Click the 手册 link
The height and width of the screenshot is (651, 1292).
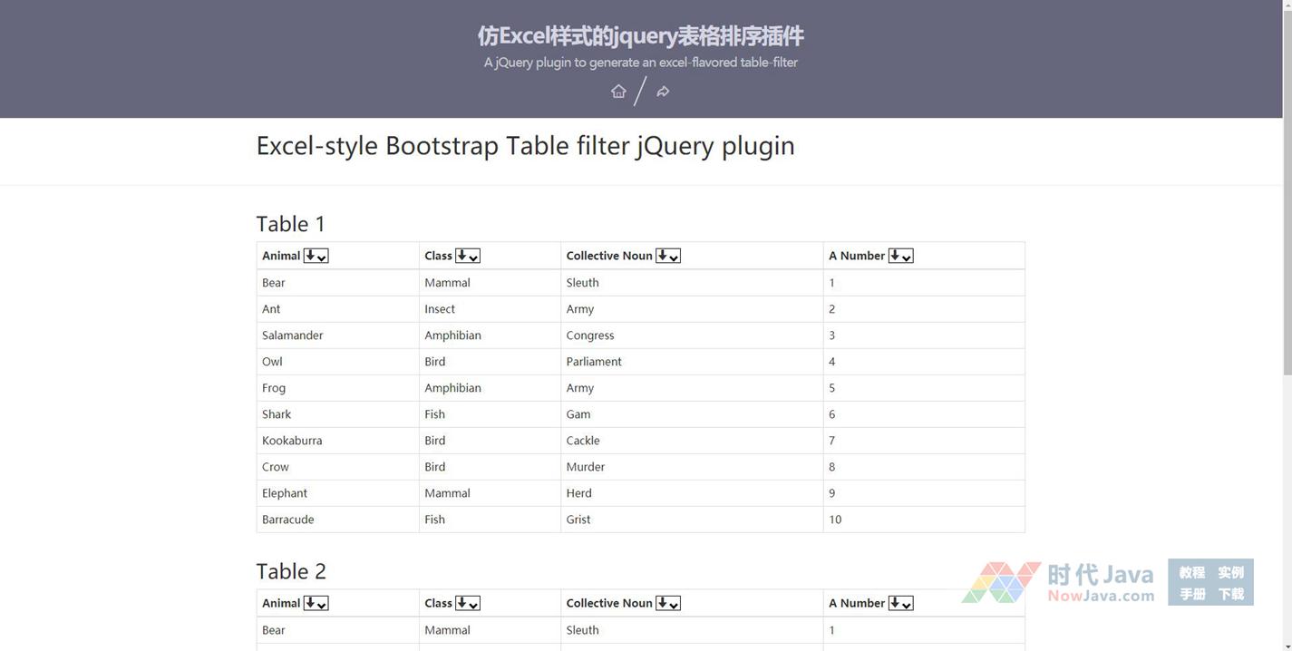tap(1191, 594)
